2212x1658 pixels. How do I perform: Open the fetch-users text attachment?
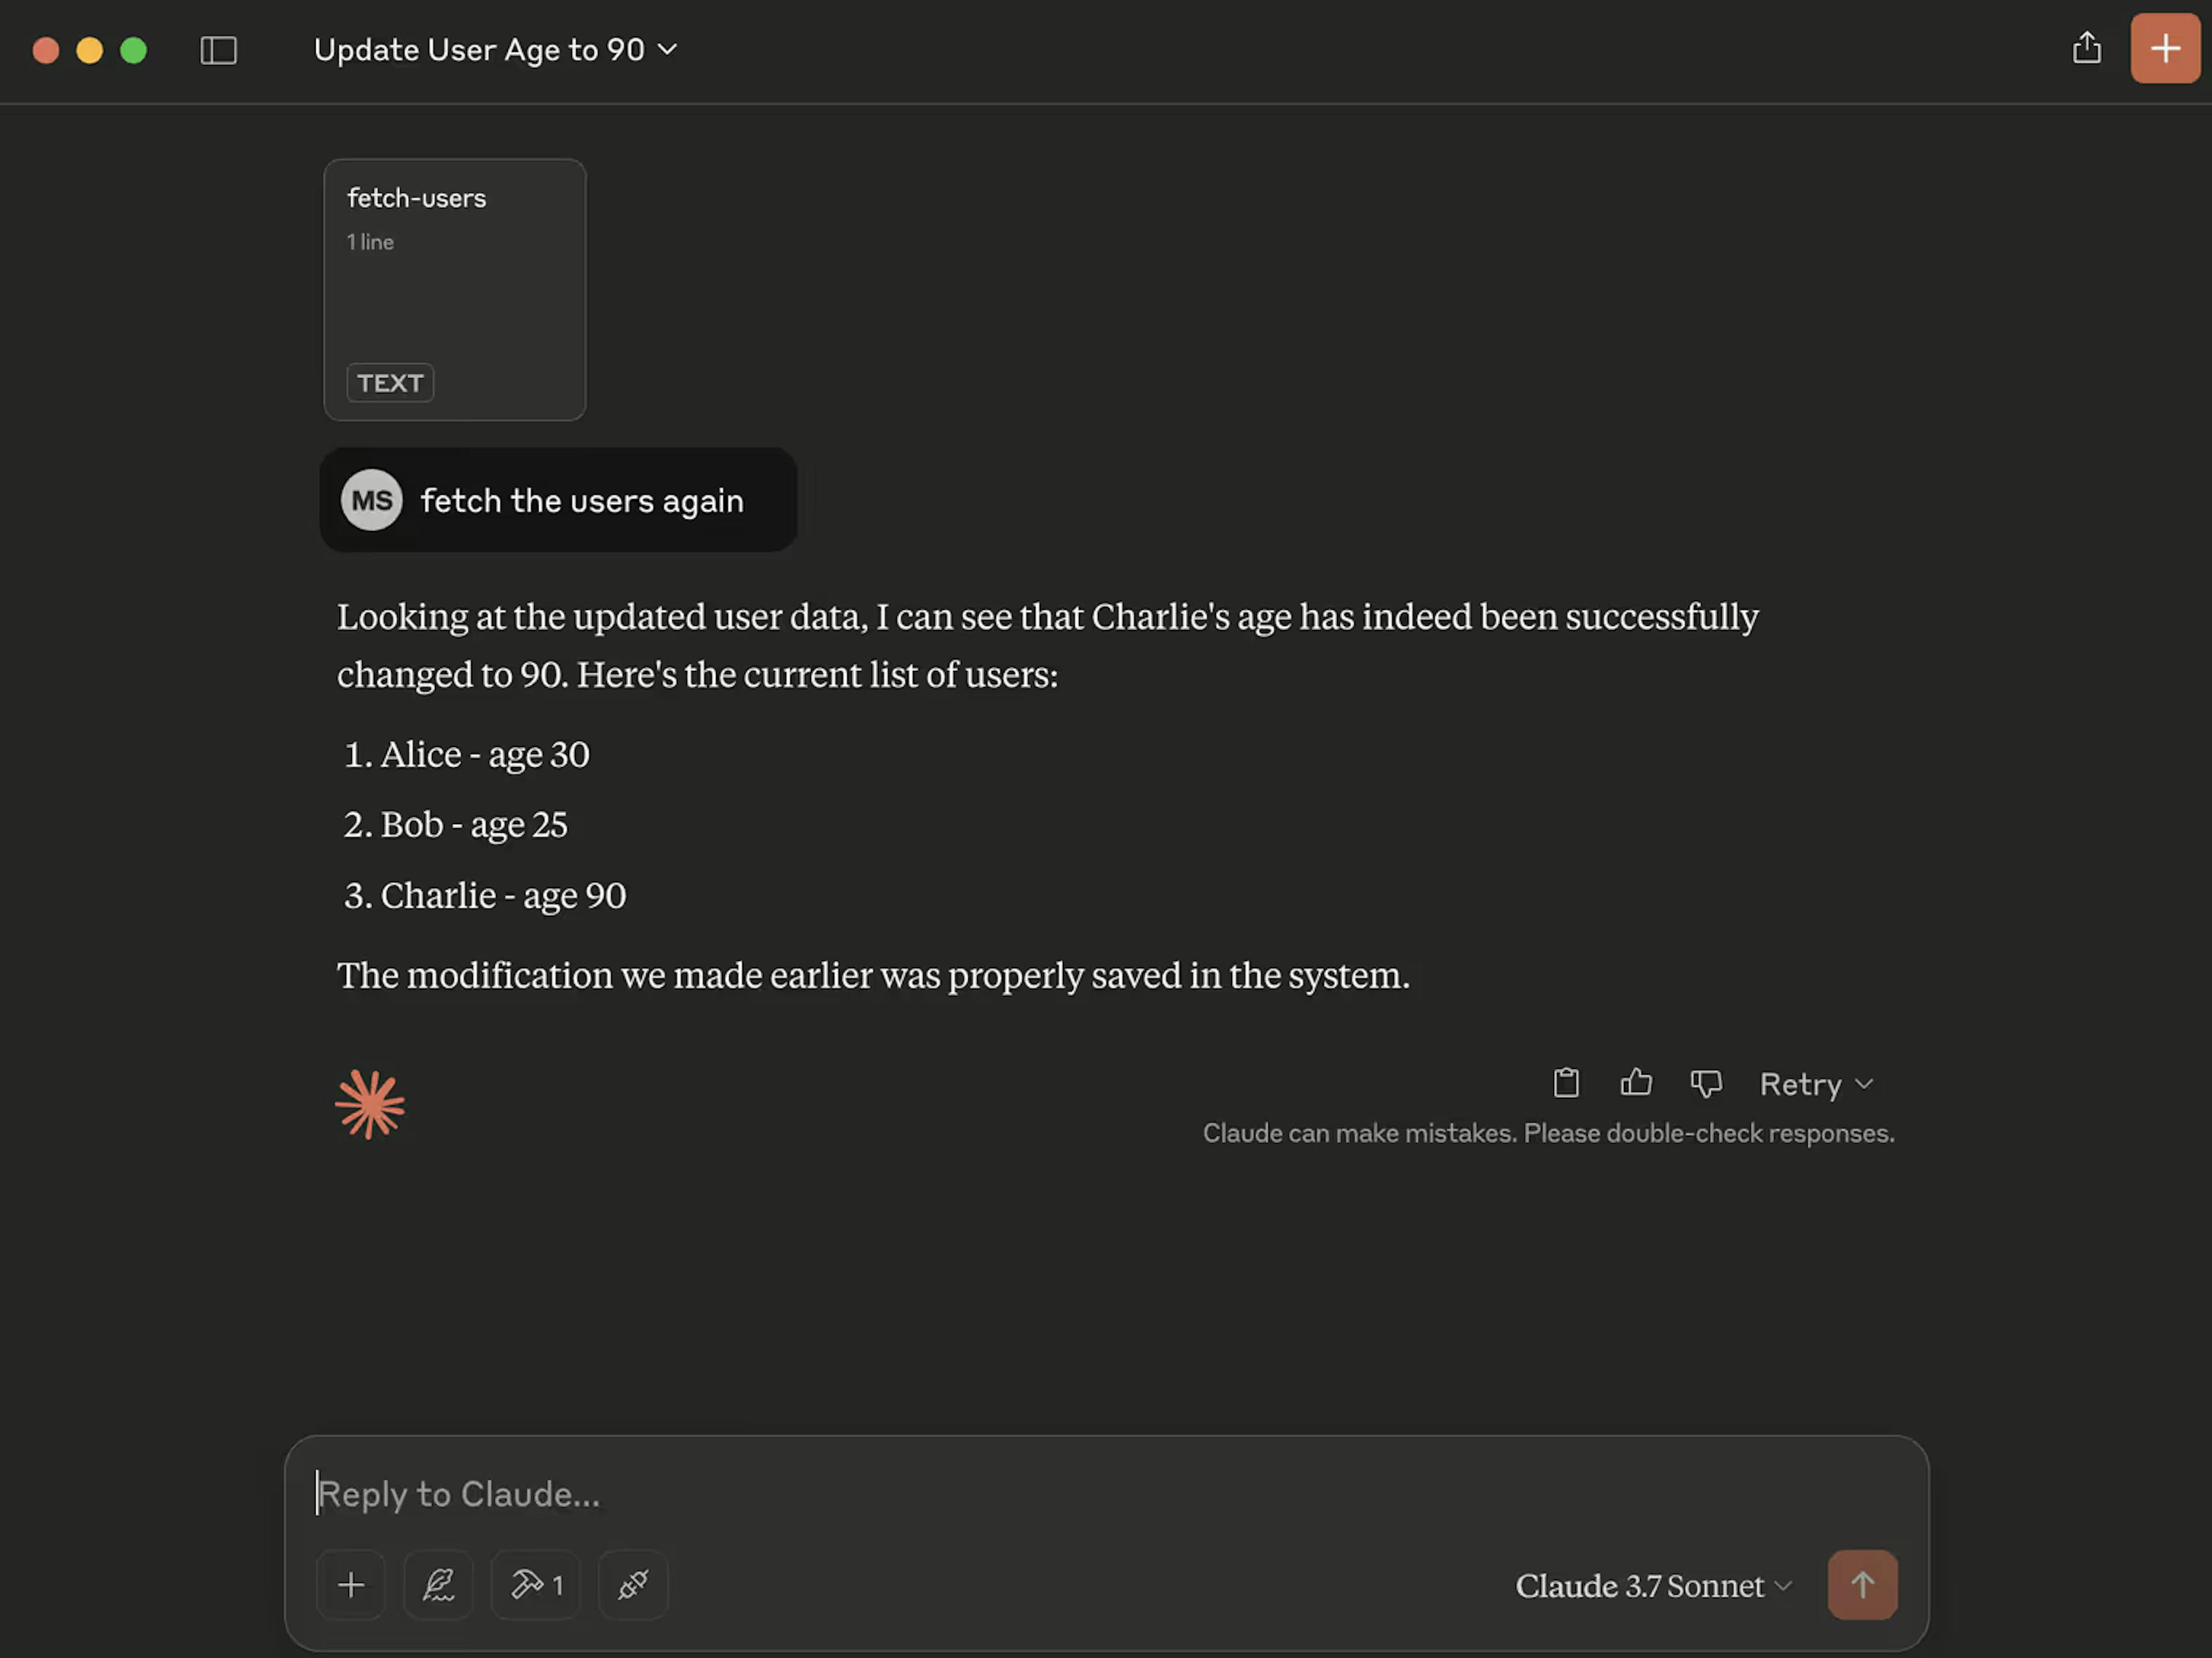point(454,289)
